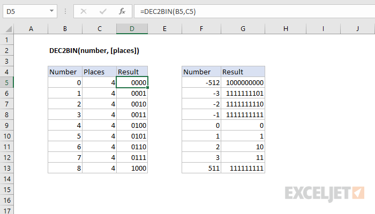The height and width of the screenshot is (214, 375).
Task: Click the Result header cell in column D
Action: [132, 72]
